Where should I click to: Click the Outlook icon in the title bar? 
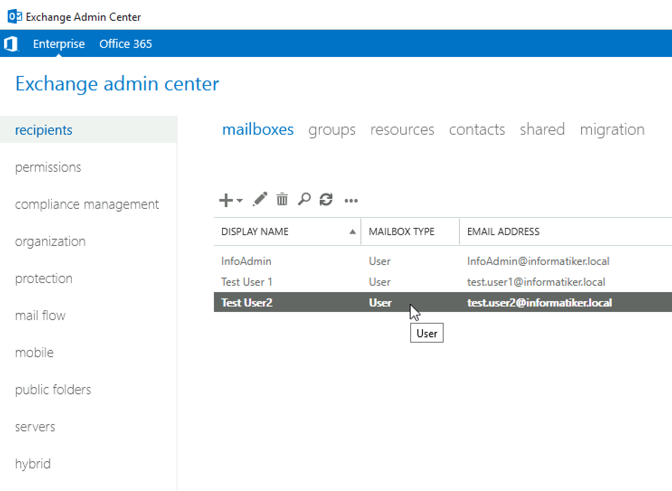click(15, 17)
